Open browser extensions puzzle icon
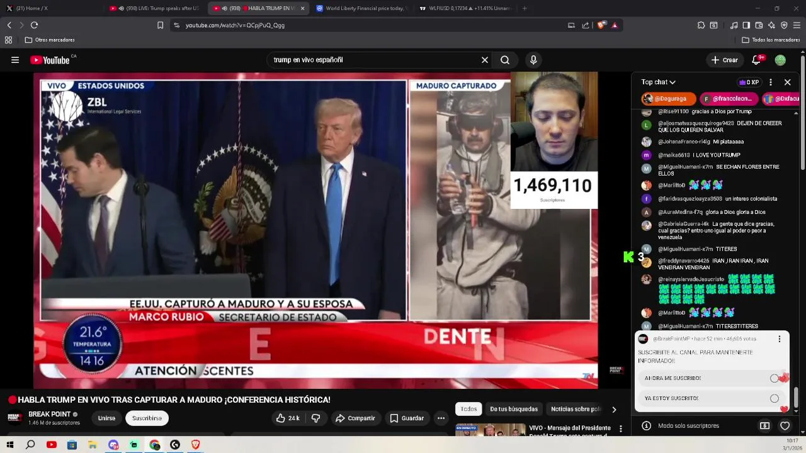Screen dimensions: 806x453 701,25
